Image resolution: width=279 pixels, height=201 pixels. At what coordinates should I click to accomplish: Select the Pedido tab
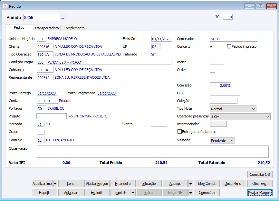tap(19, 27)
